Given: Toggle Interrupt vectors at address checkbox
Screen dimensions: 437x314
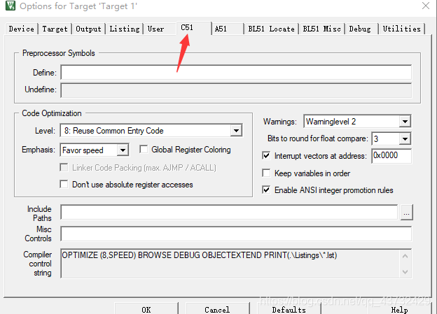Looking at the screenshot, I should 266,156.
